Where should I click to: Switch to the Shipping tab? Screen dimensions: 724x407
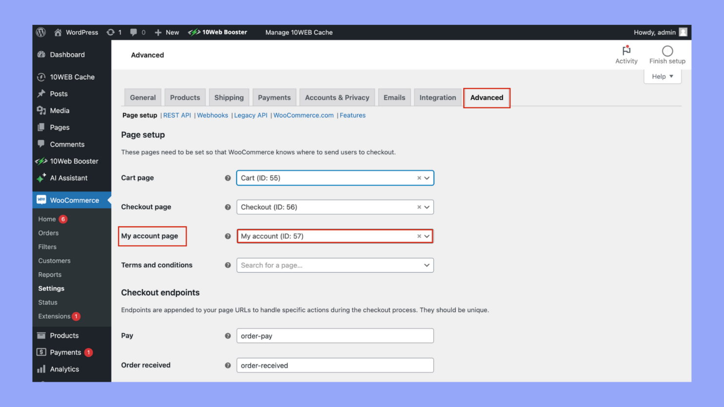point(229,97)
